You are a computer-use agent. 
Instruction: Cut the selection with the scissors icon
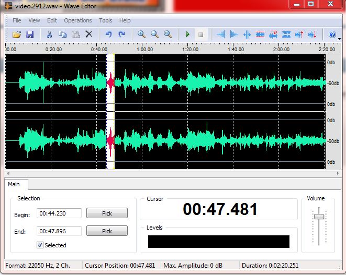tap(49, 34)
